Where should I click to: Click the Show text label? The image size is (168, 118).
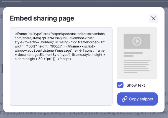pyautogui.click(x=136, y=85)
